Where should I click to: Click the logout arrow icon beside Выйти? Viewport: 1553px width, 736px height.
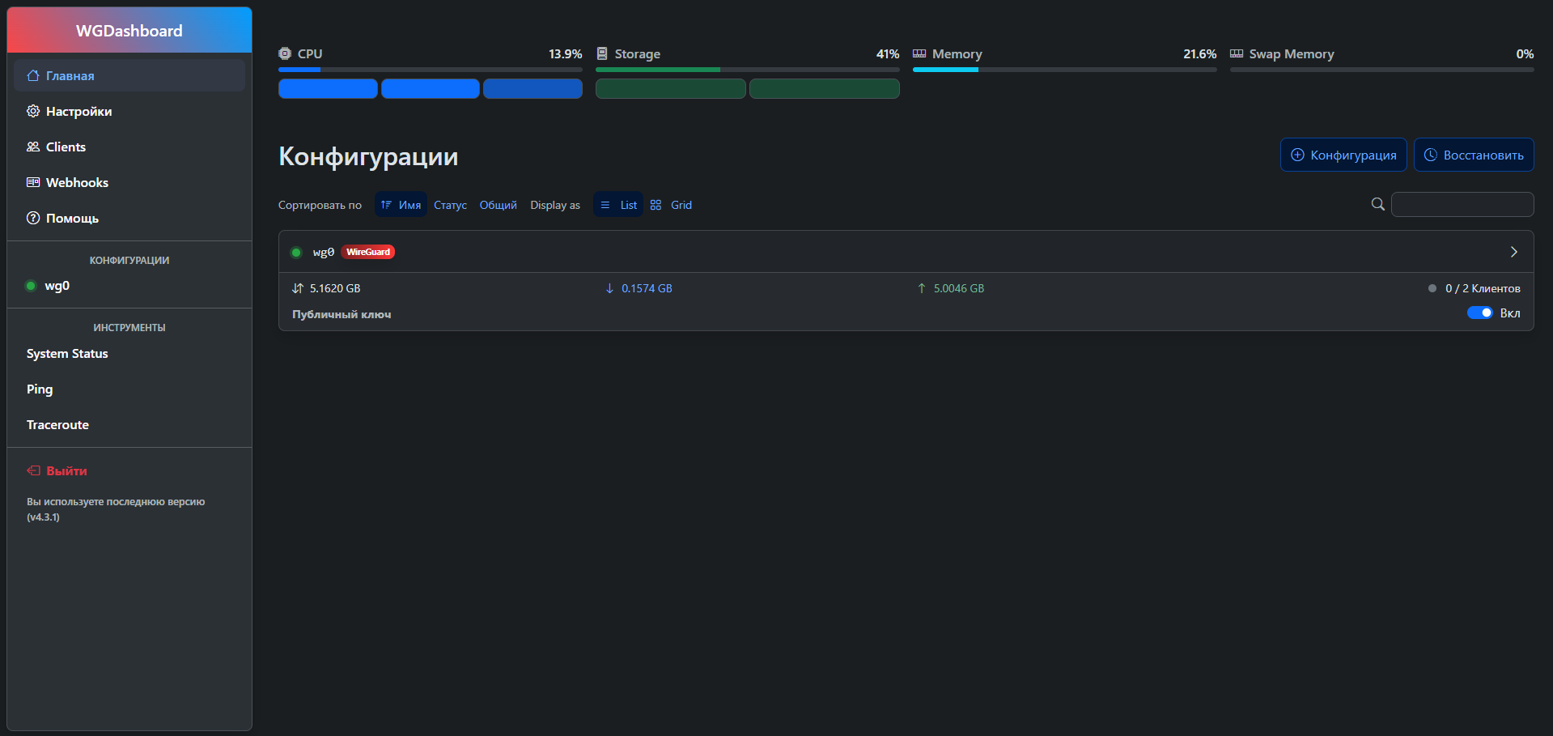pos(33,470)
